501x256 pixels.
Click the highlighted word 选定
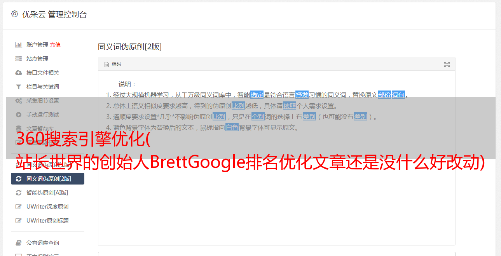click(257, 95)
